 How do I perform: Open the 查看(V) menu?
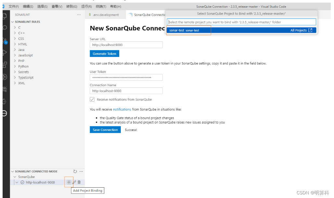click(57, 6)
